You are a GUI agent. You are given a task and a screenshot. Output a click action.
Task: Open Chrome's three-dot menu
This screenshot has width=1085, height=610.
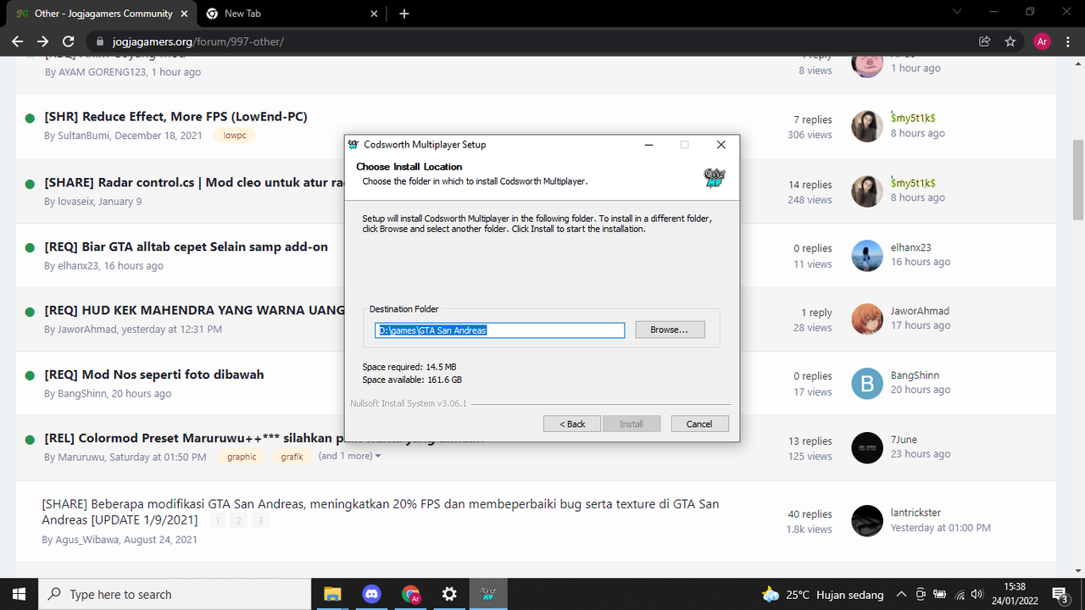(1067, 41)
